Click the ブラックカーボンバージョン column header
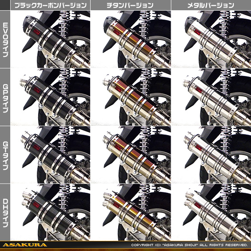The width and height of the screenshot is (251, 251). click(x=51, y=5)
